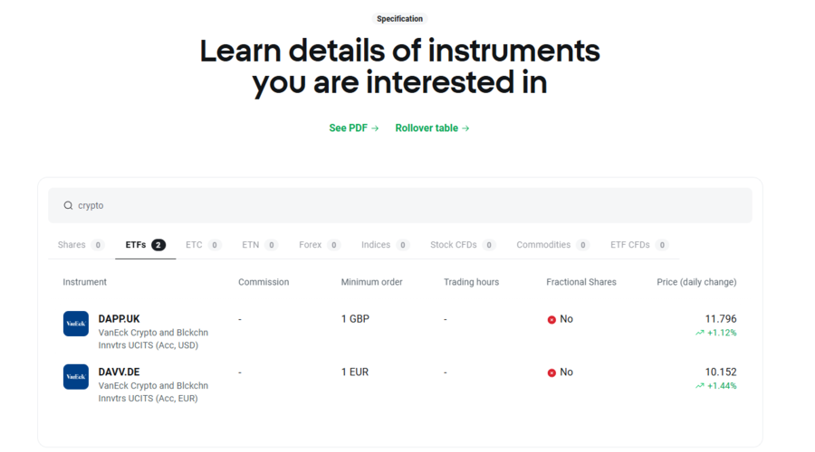Click the VanEck logo for DAVV.DE
The image size is (815, 452).
[x=76, y=377]
